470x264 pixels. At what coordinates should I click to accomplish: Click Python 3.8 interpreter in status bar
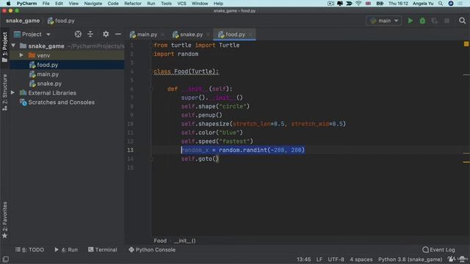pyautogui.click(x=410, y=260)
